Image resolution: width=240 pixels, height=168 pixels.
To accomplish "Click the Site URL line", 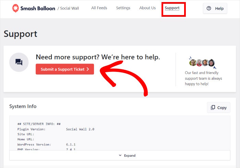I will pos(26,134).
